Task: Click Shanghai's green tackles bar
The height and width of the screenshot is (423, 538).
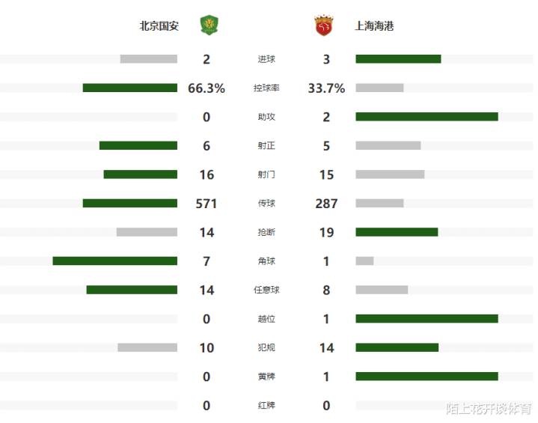Action: [397, 232]
